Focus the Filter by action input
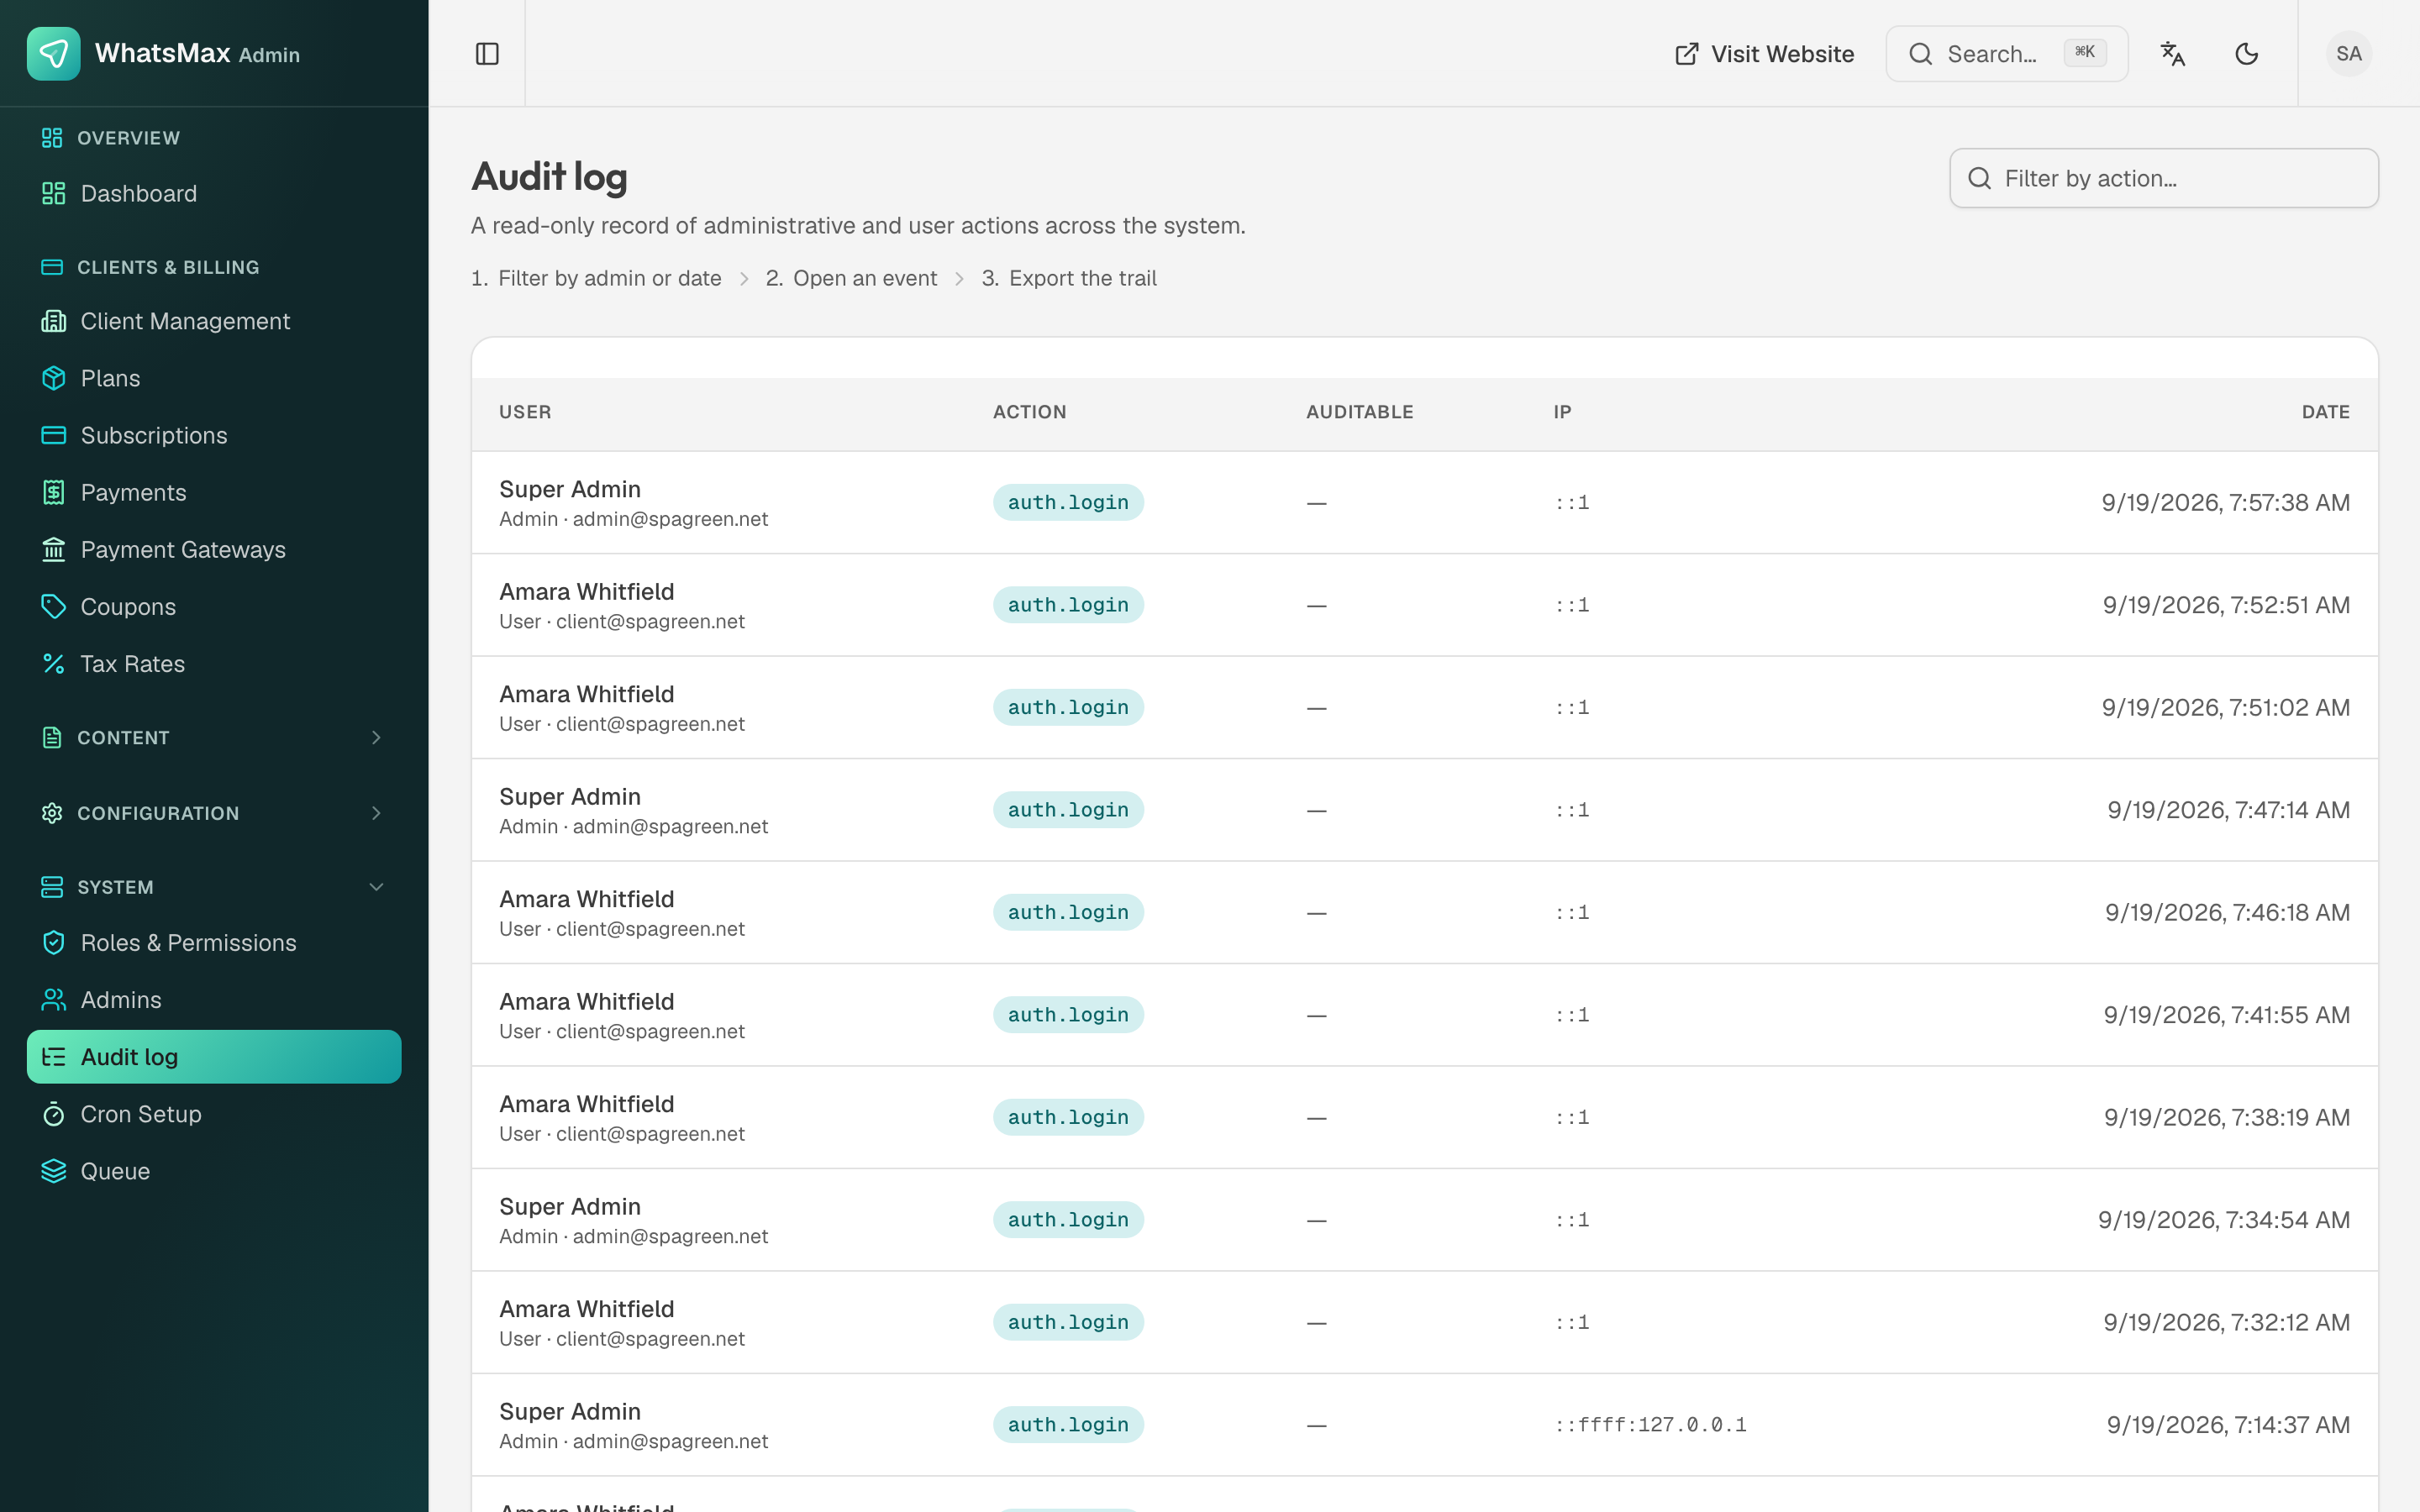The height and width of the screenshot is (1512, 2420). tap(2164, 178)
